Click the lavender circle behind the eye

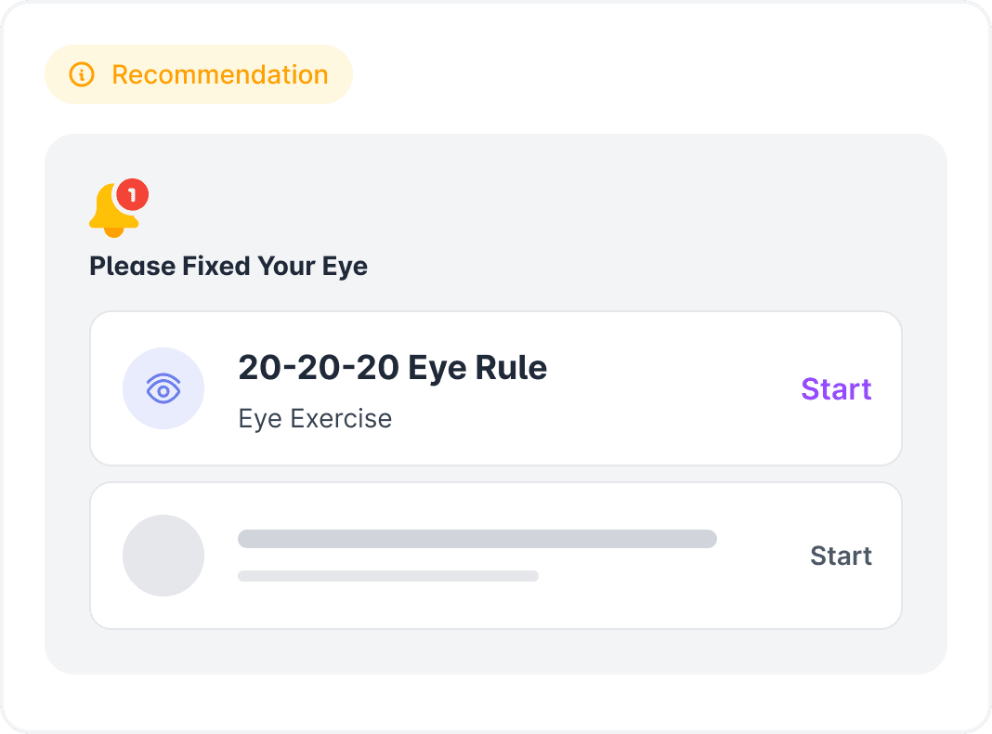[163, 388]
